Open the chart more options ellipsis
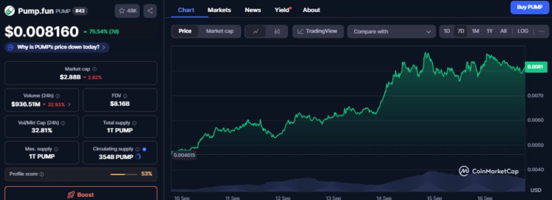Image resolution: width=552 pixels, height=200 pixels. click(x=541, y=31)
